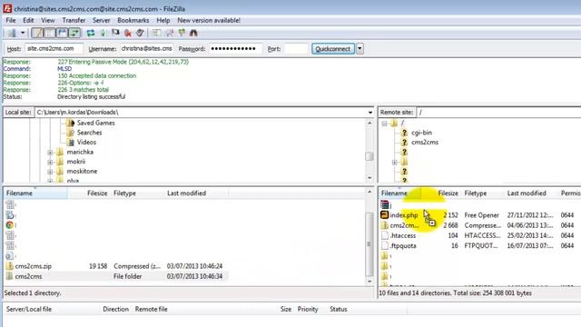Click the FileZilla title bar icon

pos(7,8)
